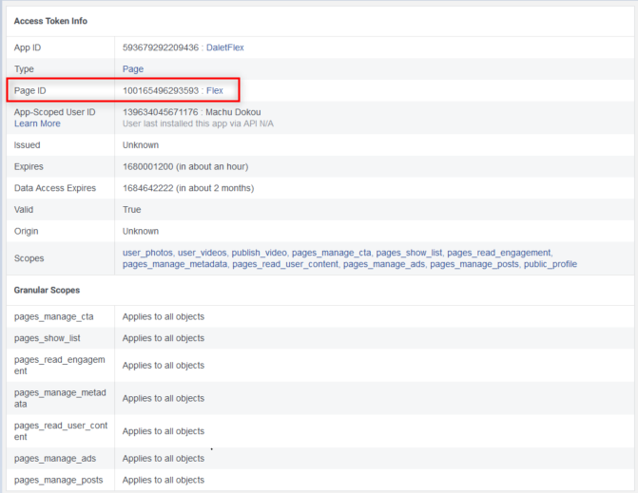Click Data Access Expires value 1684642222
This screenshot has height=493, width=638.
coord(148,188)
